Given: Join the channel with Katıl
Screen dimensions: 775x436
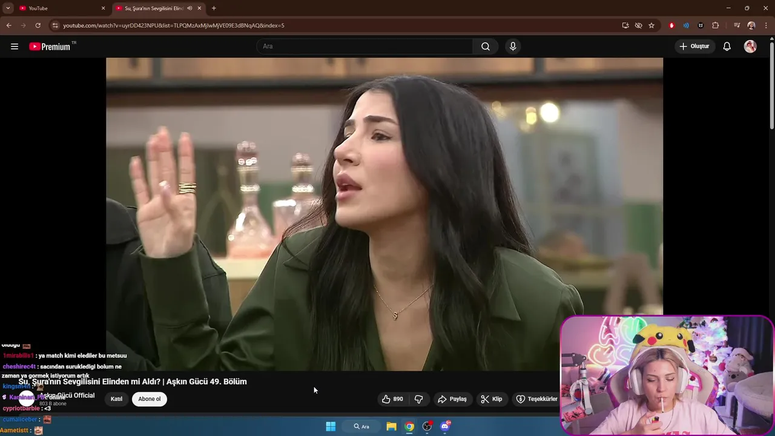Looking at the screenshot, I should click(116, 399).
